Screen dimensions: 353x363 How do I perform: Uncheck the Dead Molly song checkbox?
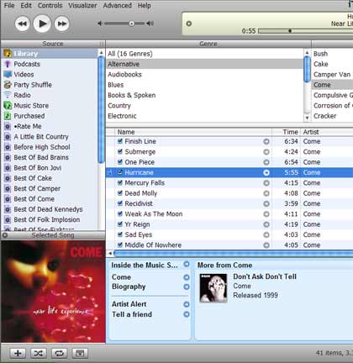[x=120, y=193]
